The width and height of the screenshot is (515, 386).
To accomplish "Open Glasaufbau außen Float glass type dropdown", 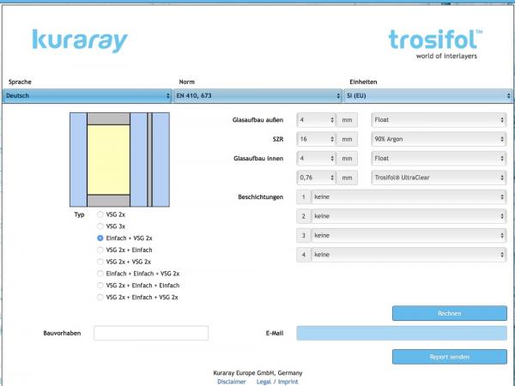I will [x=439, y=120].
